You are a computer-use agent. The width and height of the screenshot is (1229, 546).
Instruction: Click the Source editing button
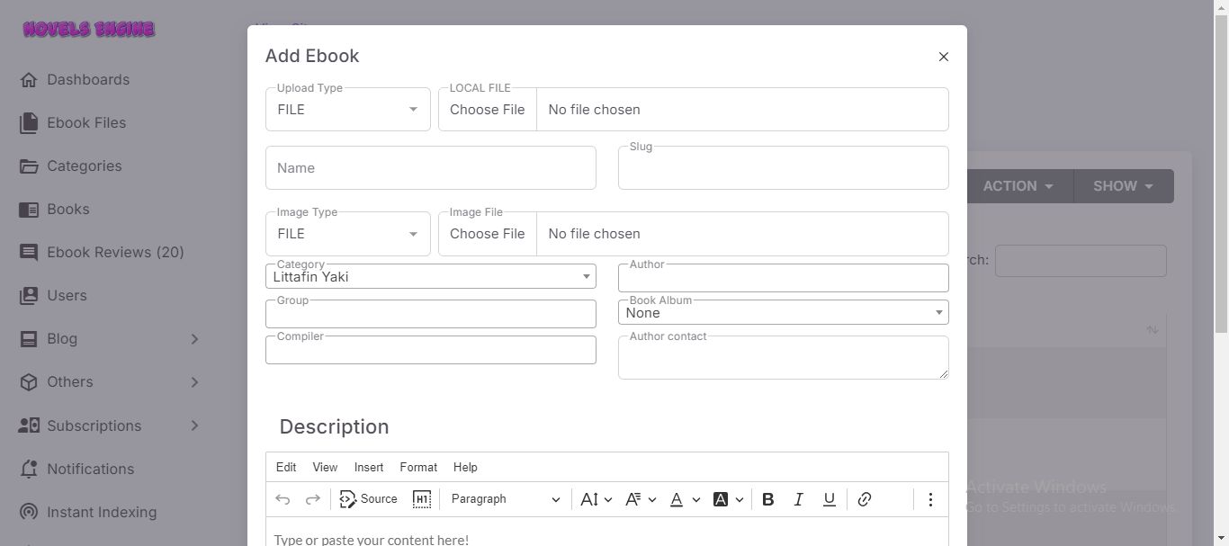pyautogui.click(x=368, y=499)
